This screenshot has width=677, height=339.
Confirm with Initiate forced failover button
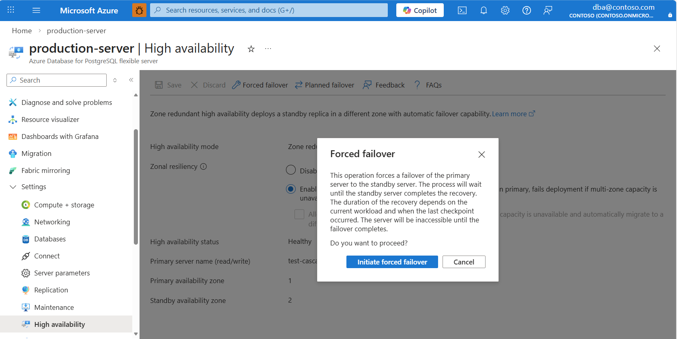point(392,262)
